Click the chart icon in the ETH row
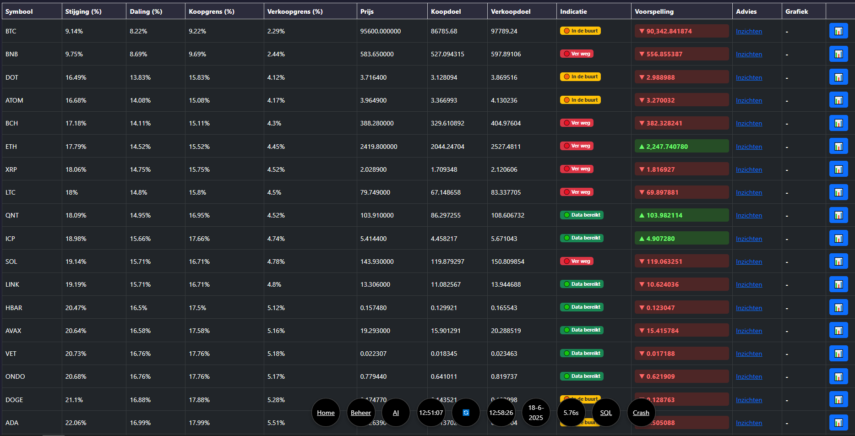 click(x=838, y=147)
